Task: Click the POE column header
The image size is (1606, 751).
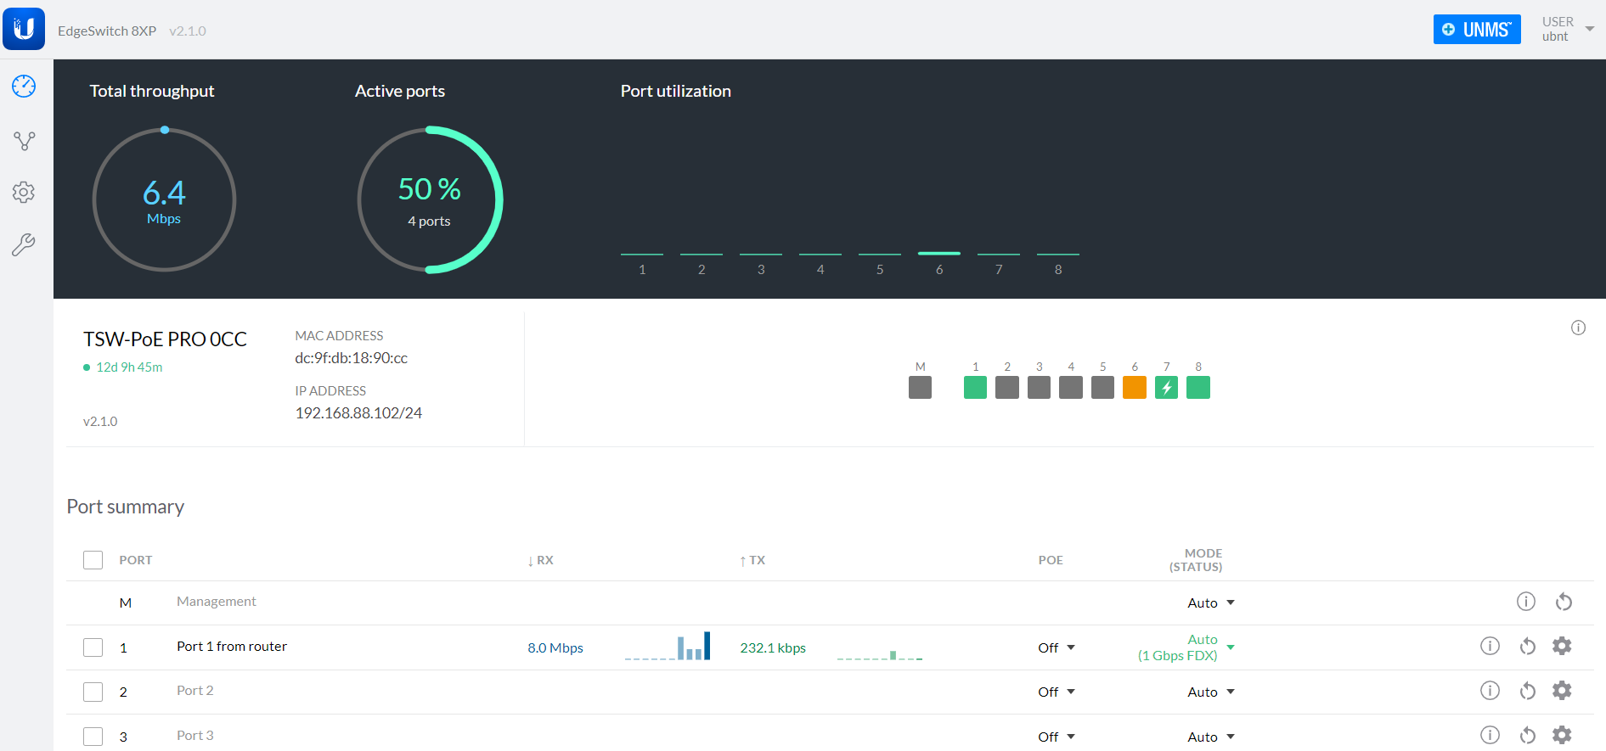Action: coord(1051,560)
